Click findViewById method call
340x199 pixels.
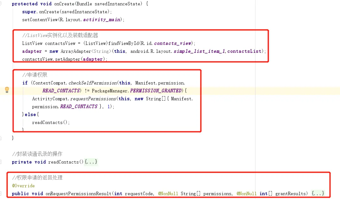pos(123,43)
